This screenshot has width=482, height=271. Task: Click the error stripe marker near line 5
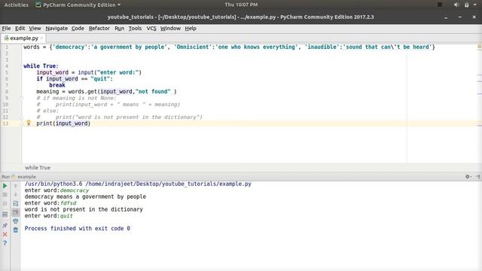point(479,75)
